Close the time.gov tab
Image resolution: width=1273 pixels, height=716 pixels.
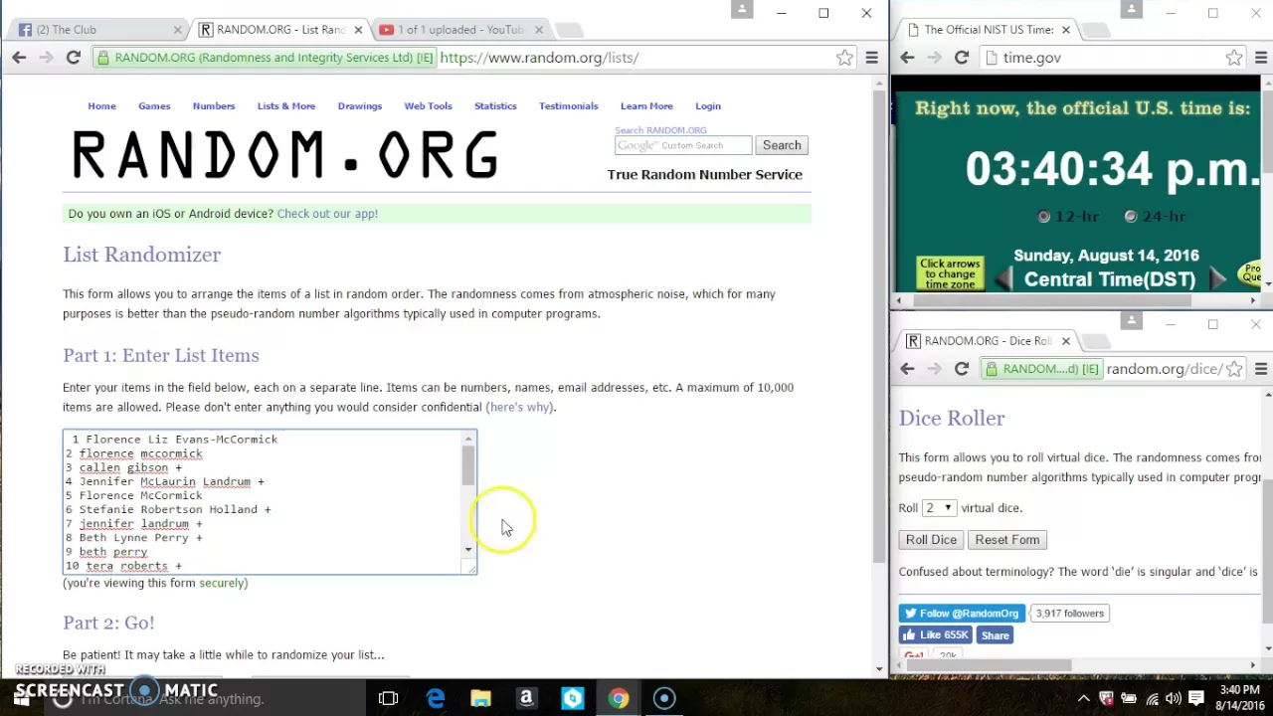click(1065, 30)
